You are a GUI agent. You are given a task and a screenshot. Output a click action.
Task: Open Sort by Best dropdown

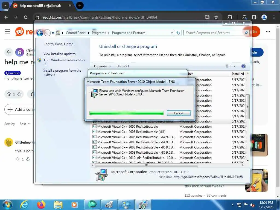(x=25, y=124)
